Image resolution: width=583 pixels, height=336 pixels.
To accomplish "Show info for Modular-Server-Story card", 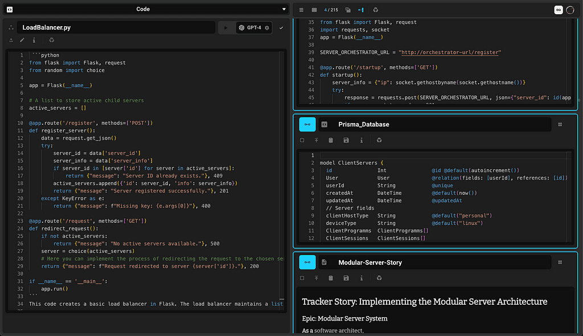I will point(362,278).
